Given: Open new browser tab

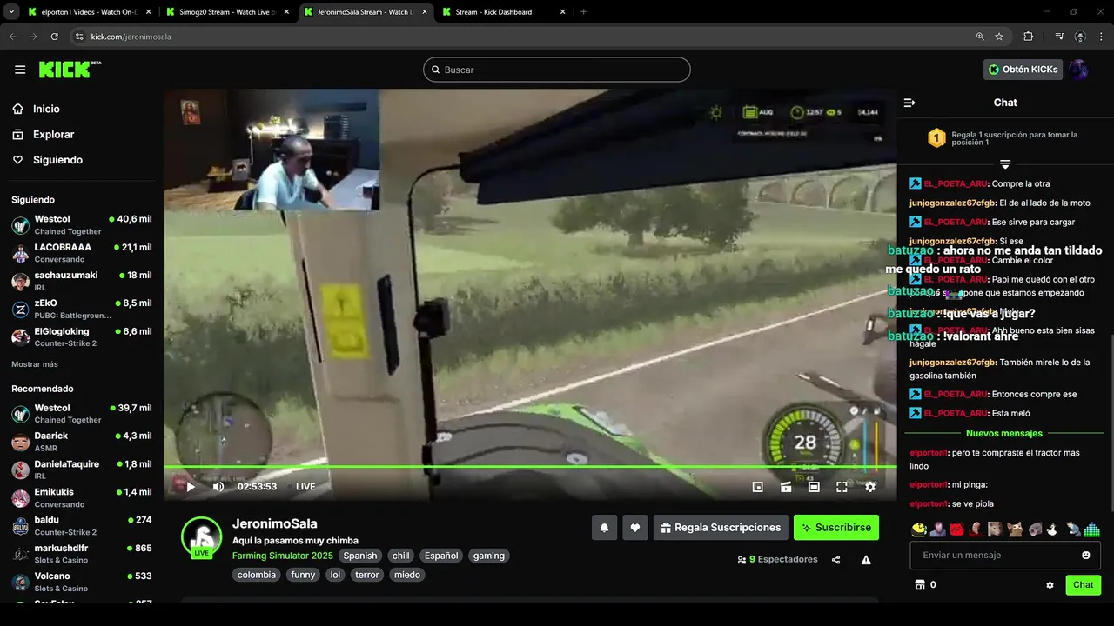Looking at the screenshot, I should coord(583,12).
